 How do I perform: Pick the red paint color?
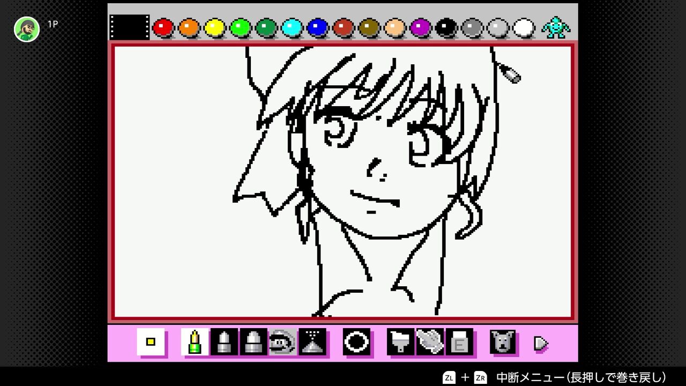coord(163,27)
